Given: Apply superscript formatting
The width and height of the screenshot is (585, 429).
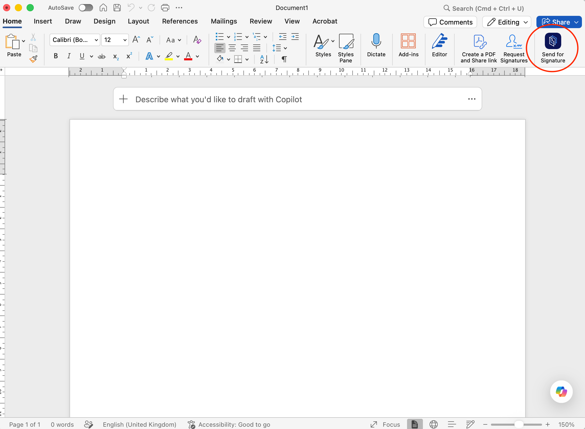Looking at the screenshot, I should [129, 56].
